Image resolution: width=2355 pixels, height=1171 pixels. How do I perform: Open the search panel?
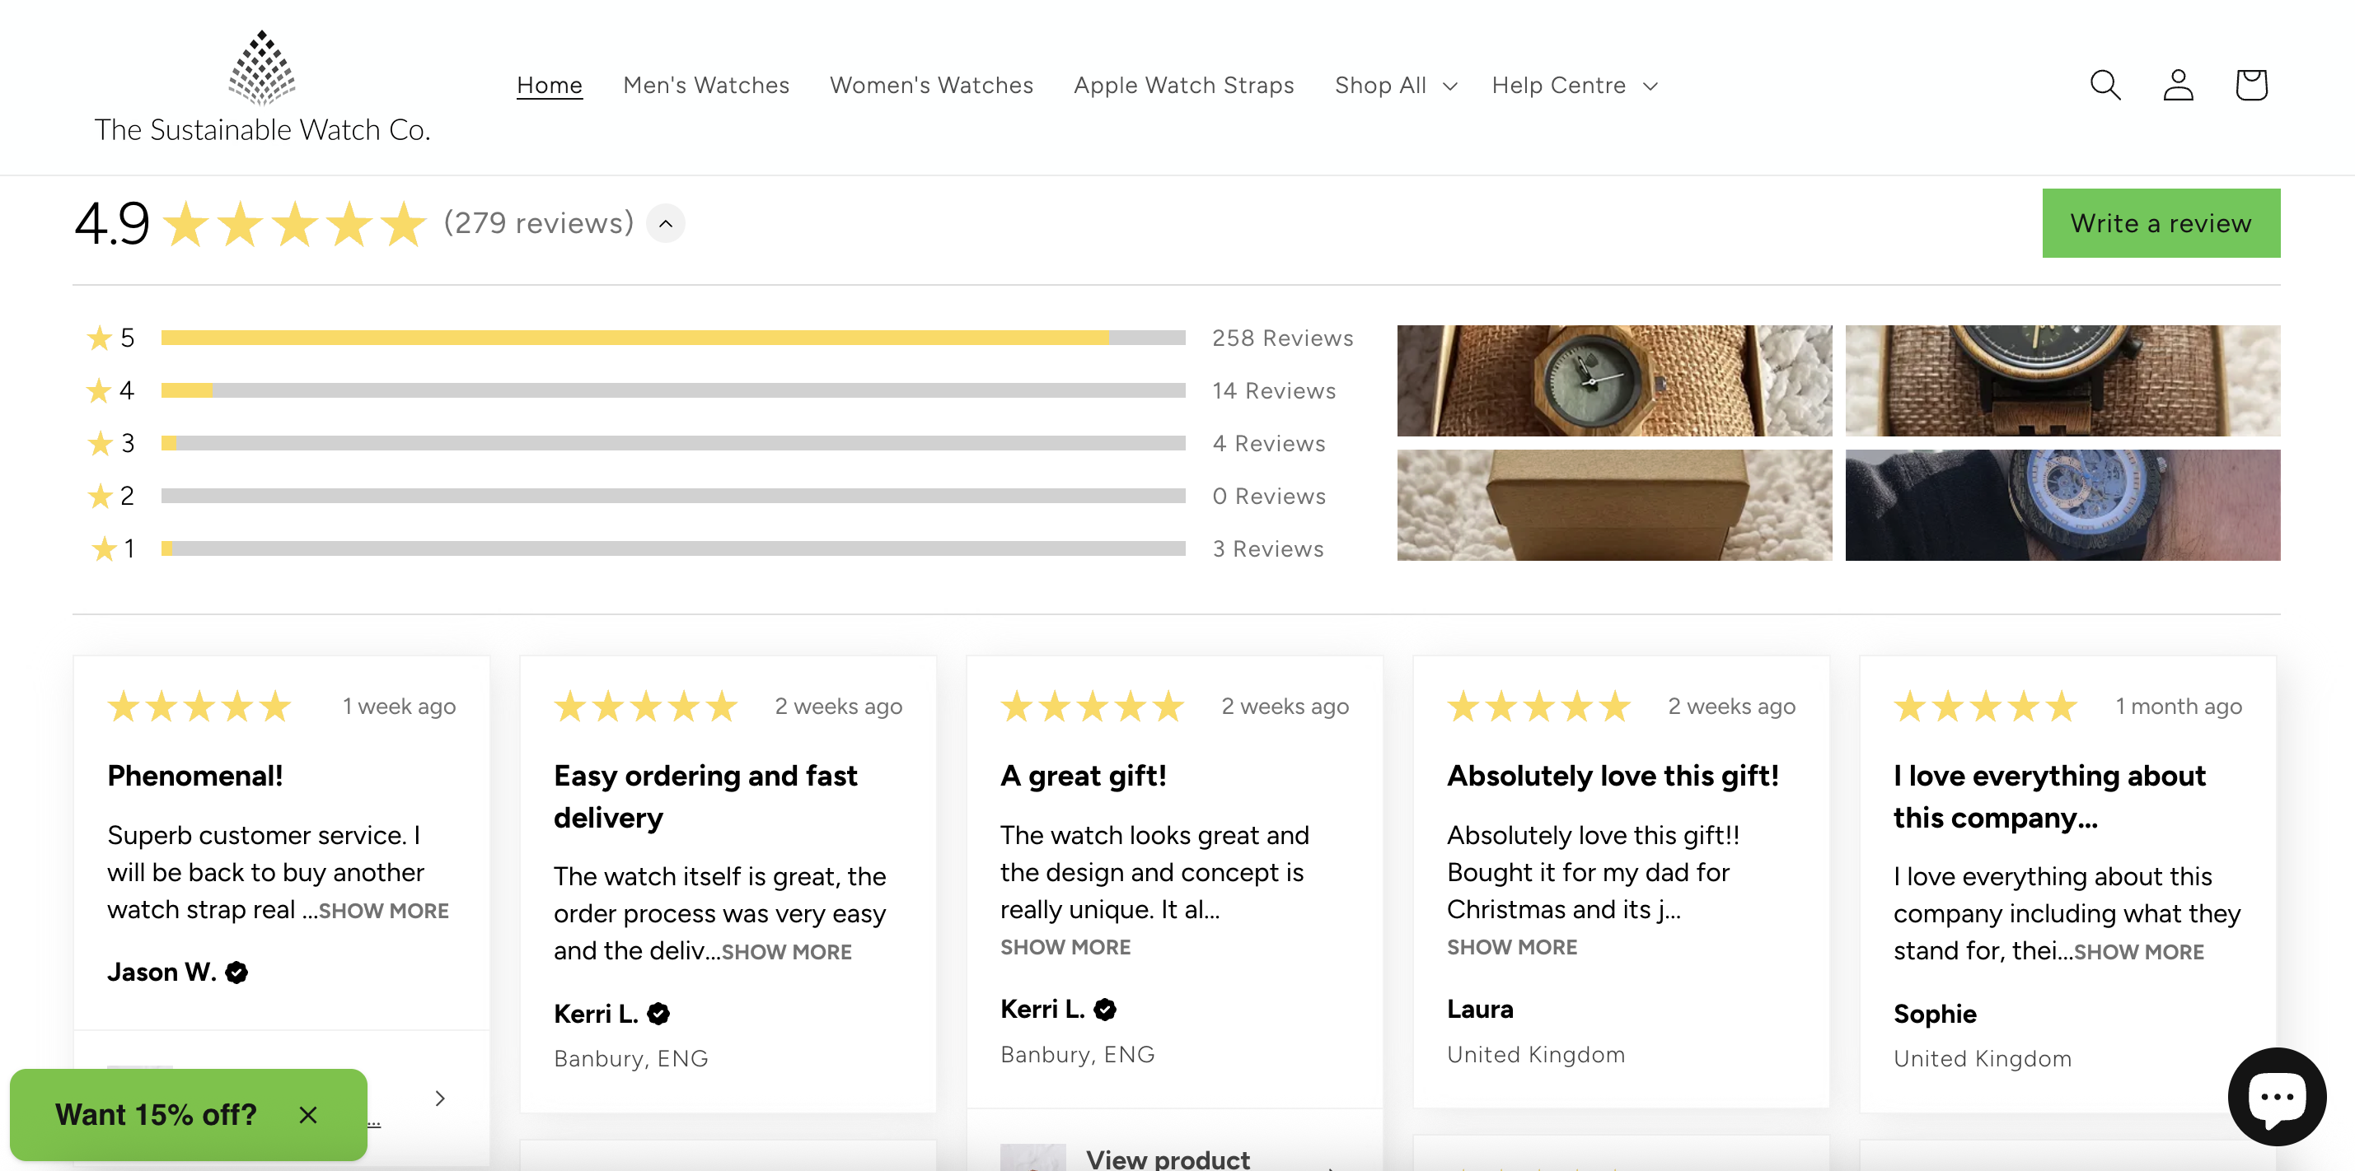(x=2105, y=84)
